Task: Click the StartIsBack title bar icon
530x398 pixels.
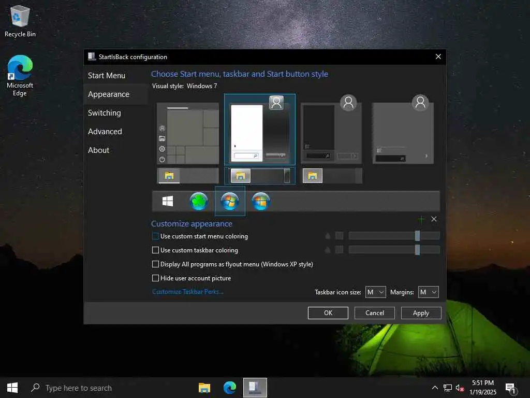Action: click(x=92, y=56)
